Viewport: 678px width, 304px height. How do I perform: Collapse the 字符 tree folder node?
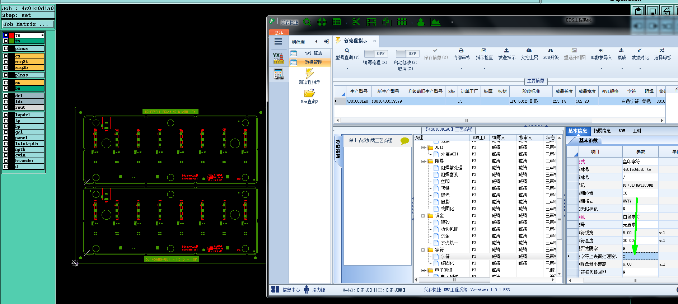[x=424, y=250]
